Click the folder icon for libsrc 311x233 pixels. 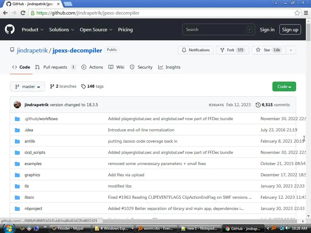(x=17, y=198)
